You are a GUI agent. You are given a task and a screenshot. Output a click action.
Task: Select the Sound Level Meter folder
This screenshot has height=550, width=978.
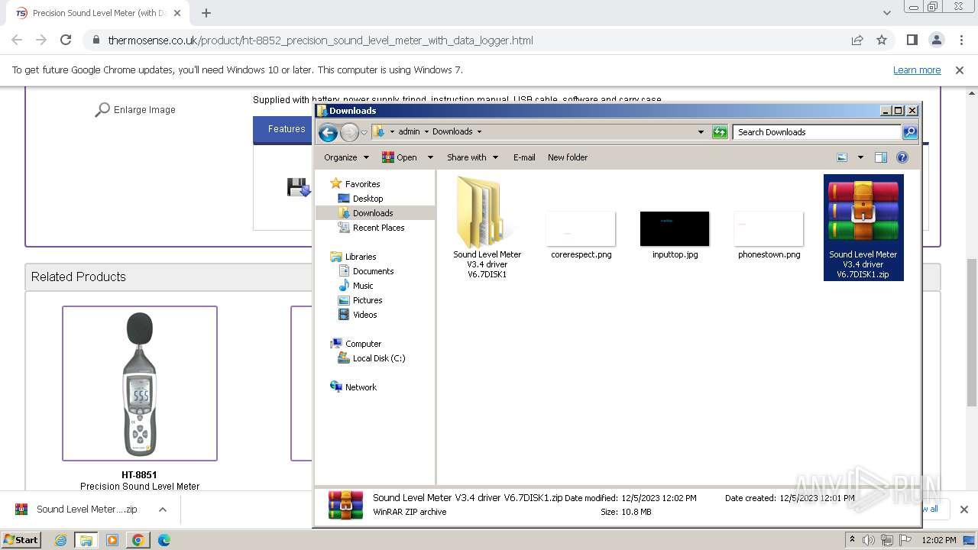point(487,227)
